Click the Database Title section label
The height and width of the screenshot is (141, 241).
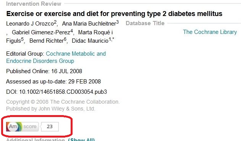(x=145, y=23)
